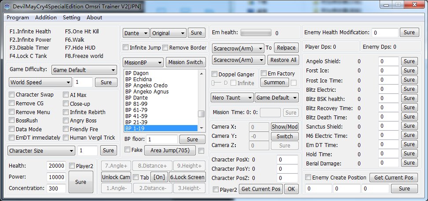Click the Restore All button

283,60
